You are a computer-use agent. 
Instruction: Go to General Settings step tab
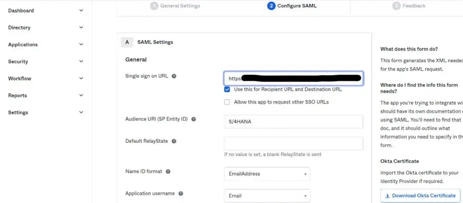point(180,6)
